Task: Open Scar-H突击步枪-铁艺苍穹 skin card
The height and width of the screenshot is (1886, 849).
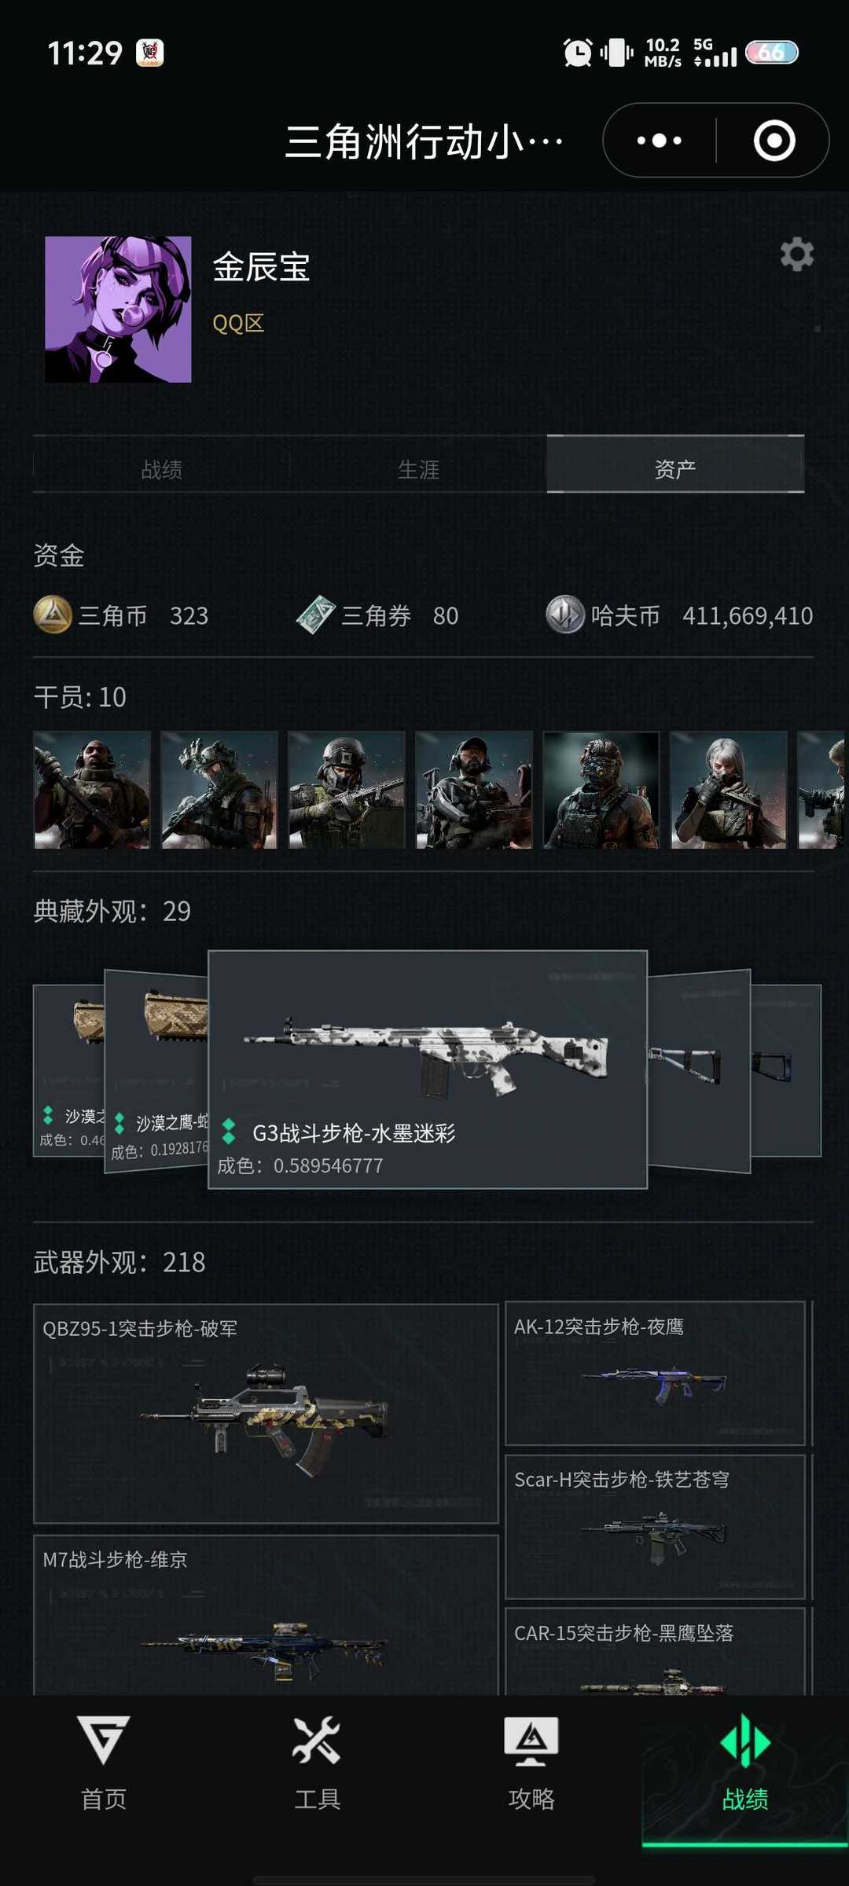Action: [655, 1526]
